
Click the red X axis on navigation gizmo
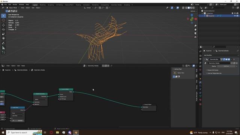196,19
